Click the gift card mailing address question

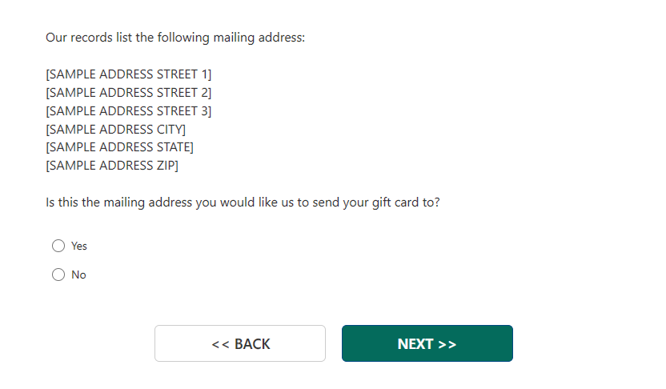243,203
